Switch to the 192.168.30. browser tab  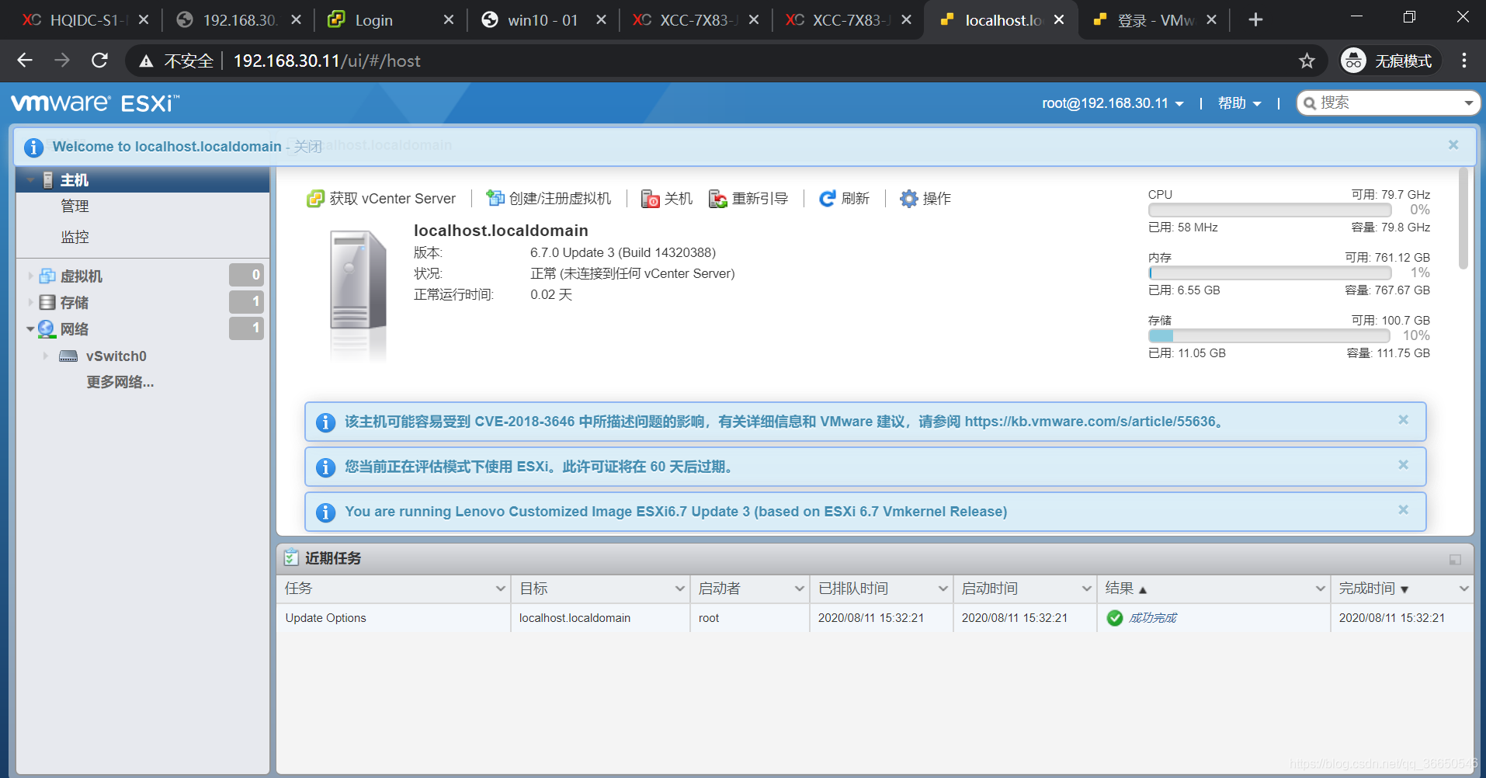tap(237, 20)
